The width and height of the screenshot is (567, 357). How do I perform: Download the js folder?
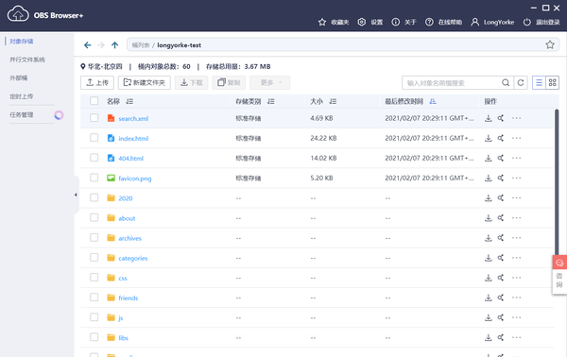[489, 317]
